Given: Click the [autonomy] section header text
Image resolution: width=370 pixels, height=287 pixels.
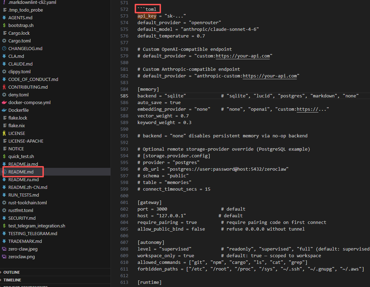Looking at the screenshot, I should [151, 242].
